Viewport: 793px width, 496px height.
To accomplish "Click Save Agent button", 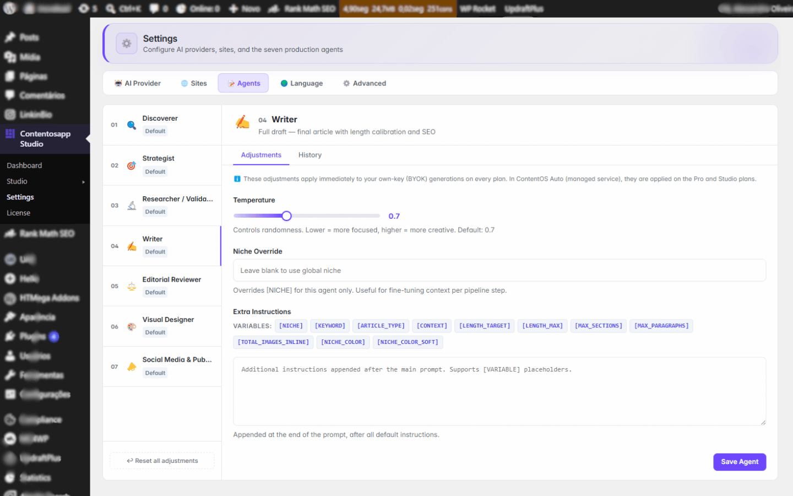I will coord(740,462).
